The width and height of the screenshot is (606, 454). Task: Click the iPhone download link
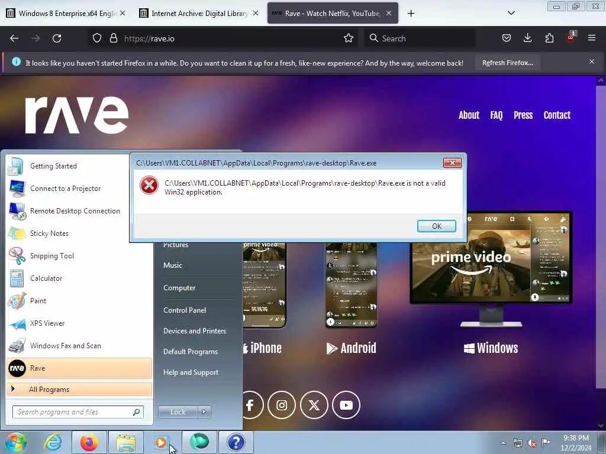pos(262,348)
